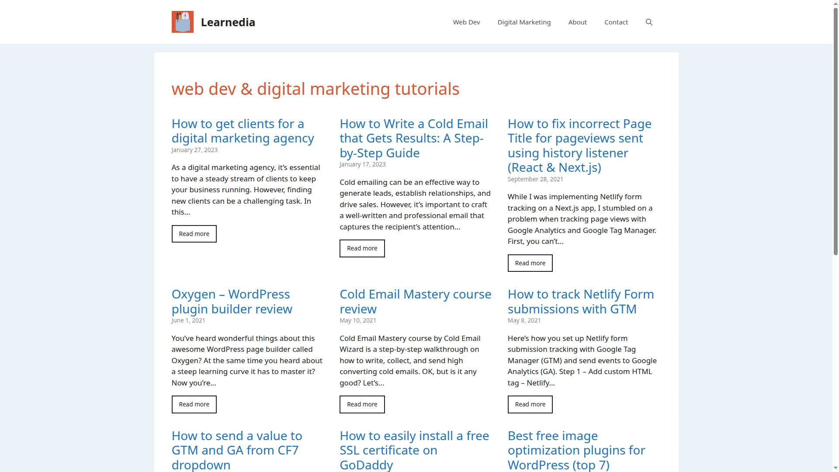Open 'How to Write a Cold Email' article title
The image size is (839, 472).
point(413,138)
